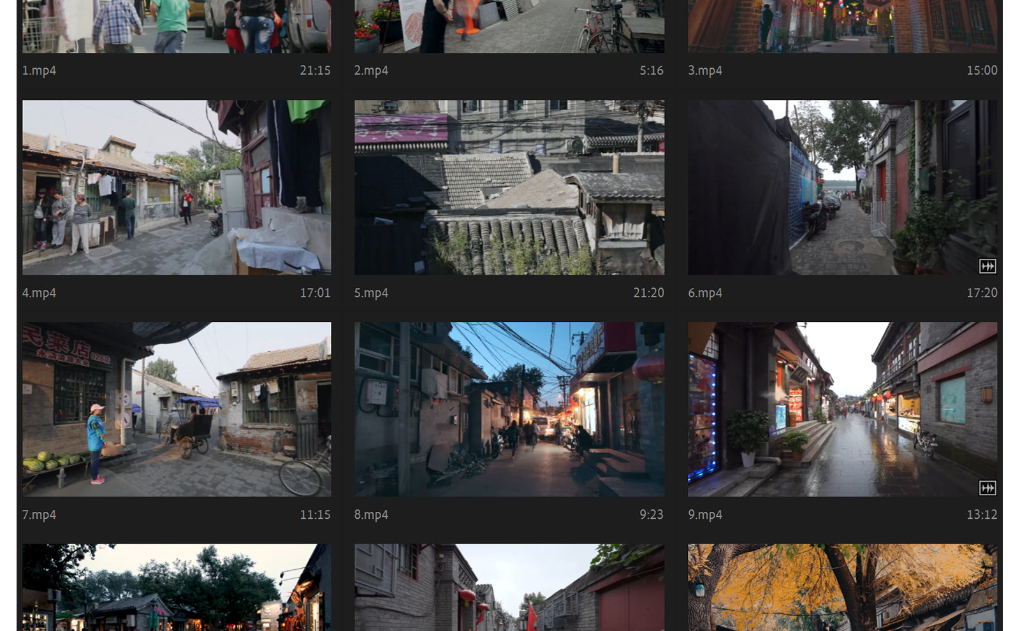The height and width of the screenshot is (631, 1020).
Task: Click the 21:15 duration of 1.mp4
Action: tap(315, 71)
